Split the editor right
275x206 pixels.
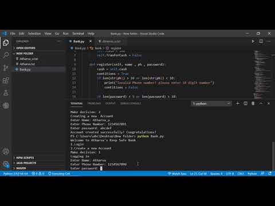tap(261, 41)
